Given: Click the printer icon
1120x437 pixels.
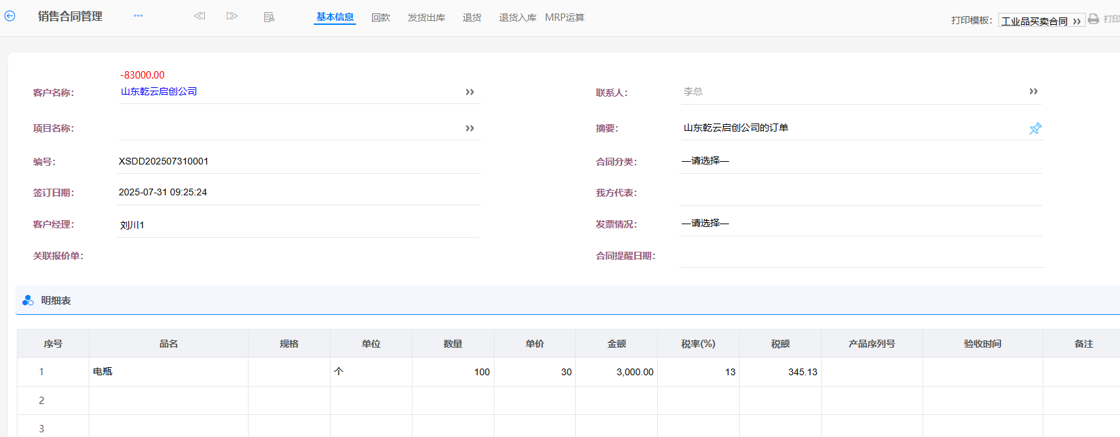Looking at the screenshot, I should click(x=1094, y=19).
